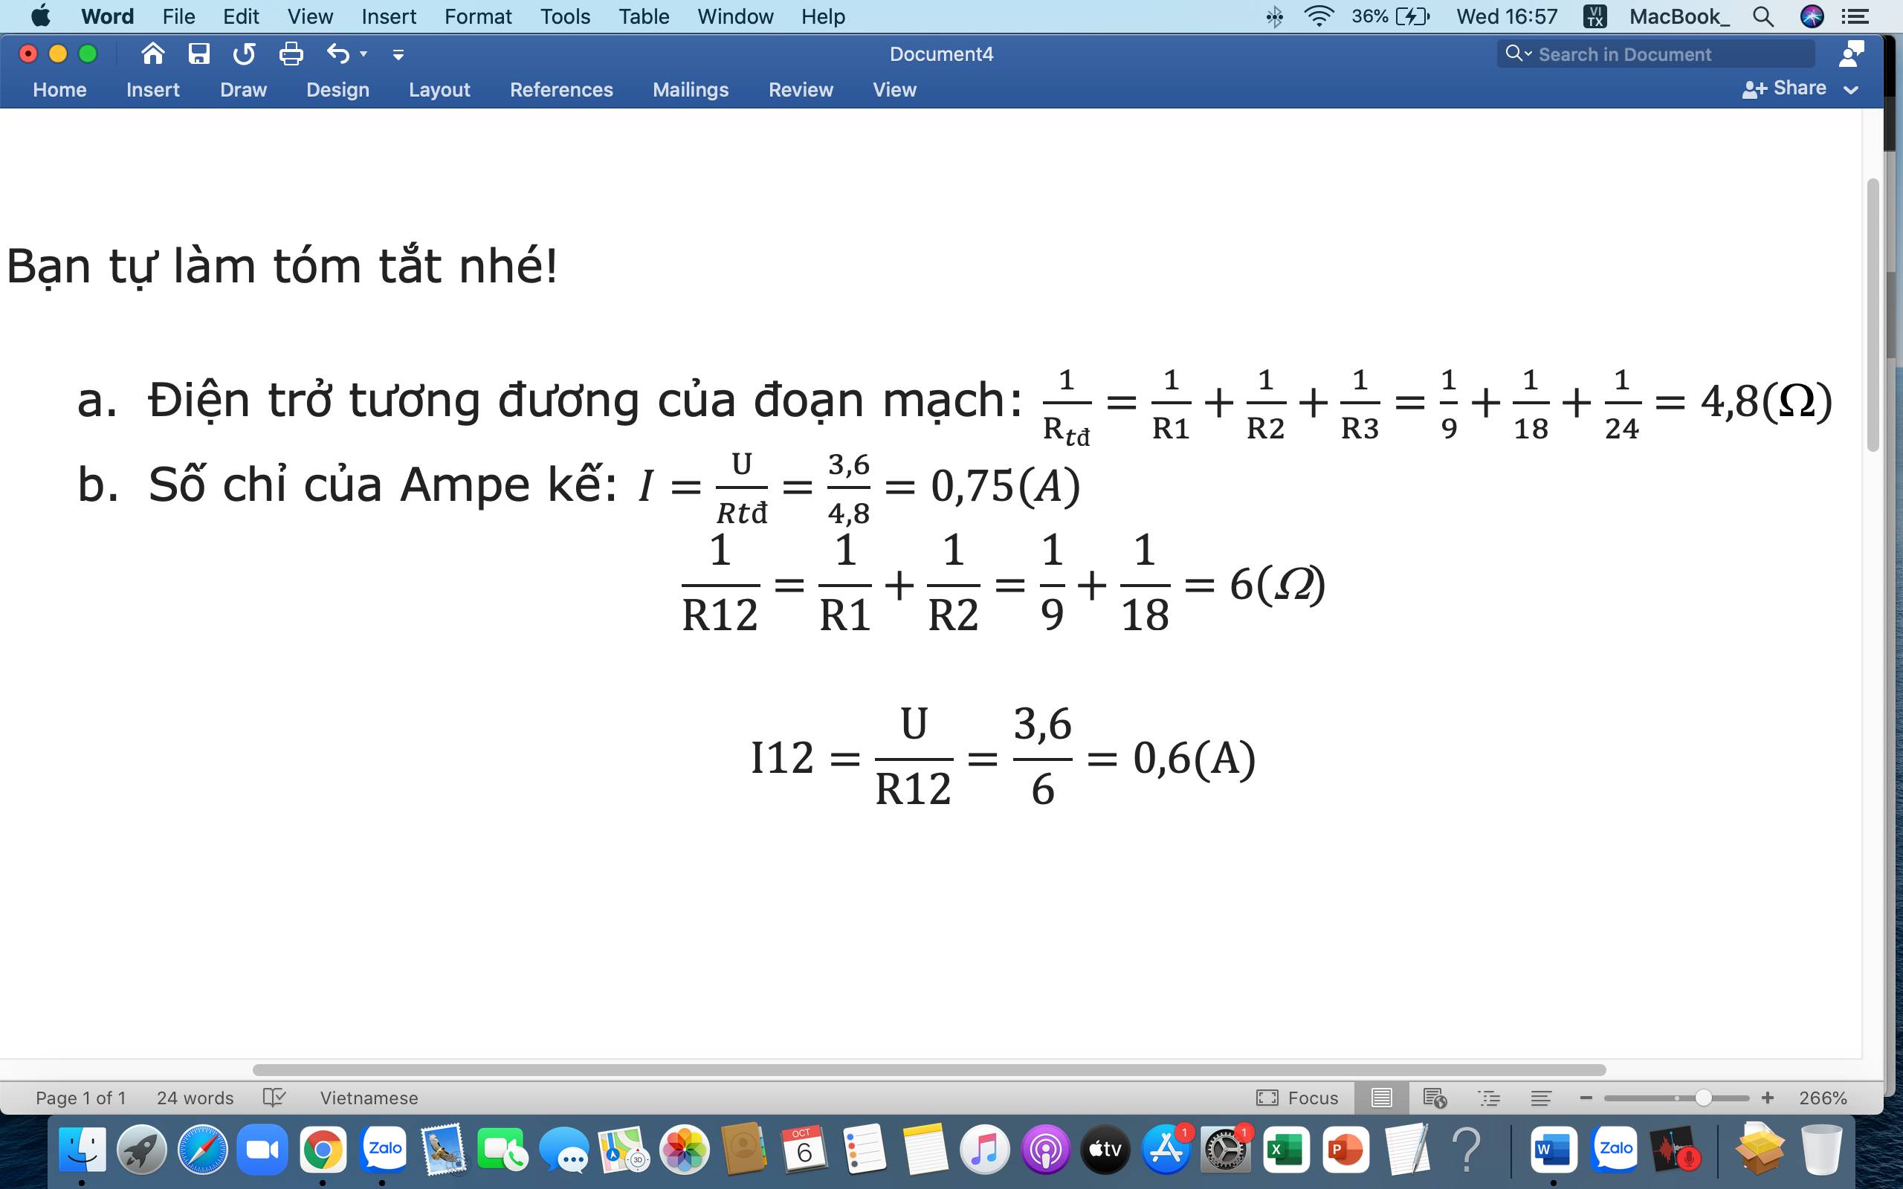Screen dimensions: 1903x1189
Task: Undo the last action with arrow icon
Action: click(x=338, y=54)
